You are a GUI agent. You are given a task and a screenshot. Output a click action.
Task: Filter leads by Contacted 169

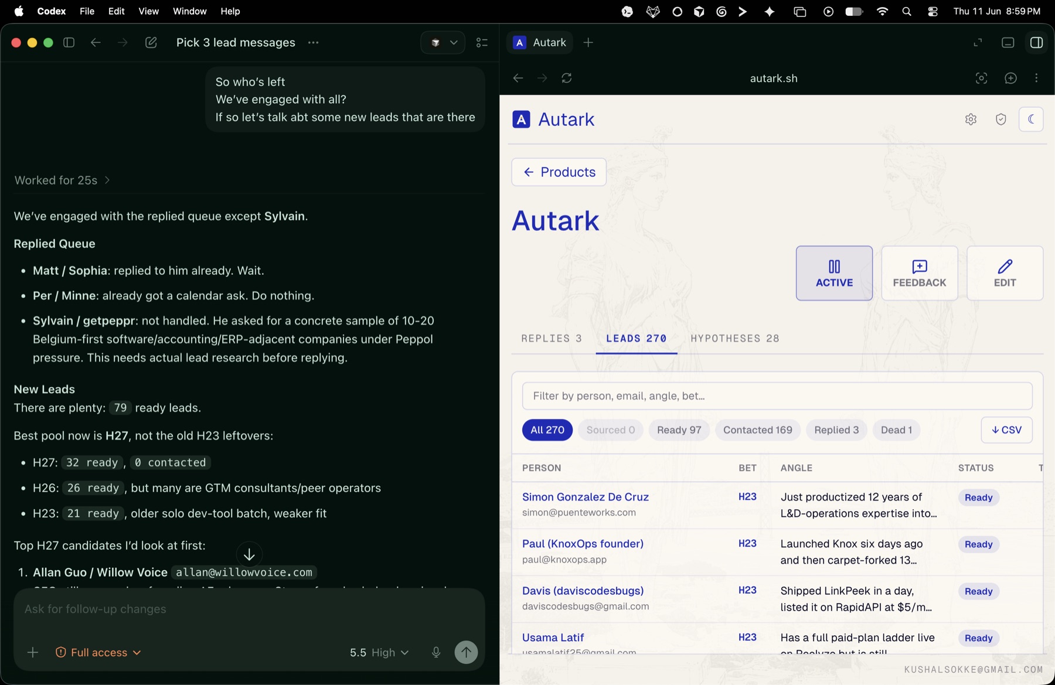tap(758, 430)
